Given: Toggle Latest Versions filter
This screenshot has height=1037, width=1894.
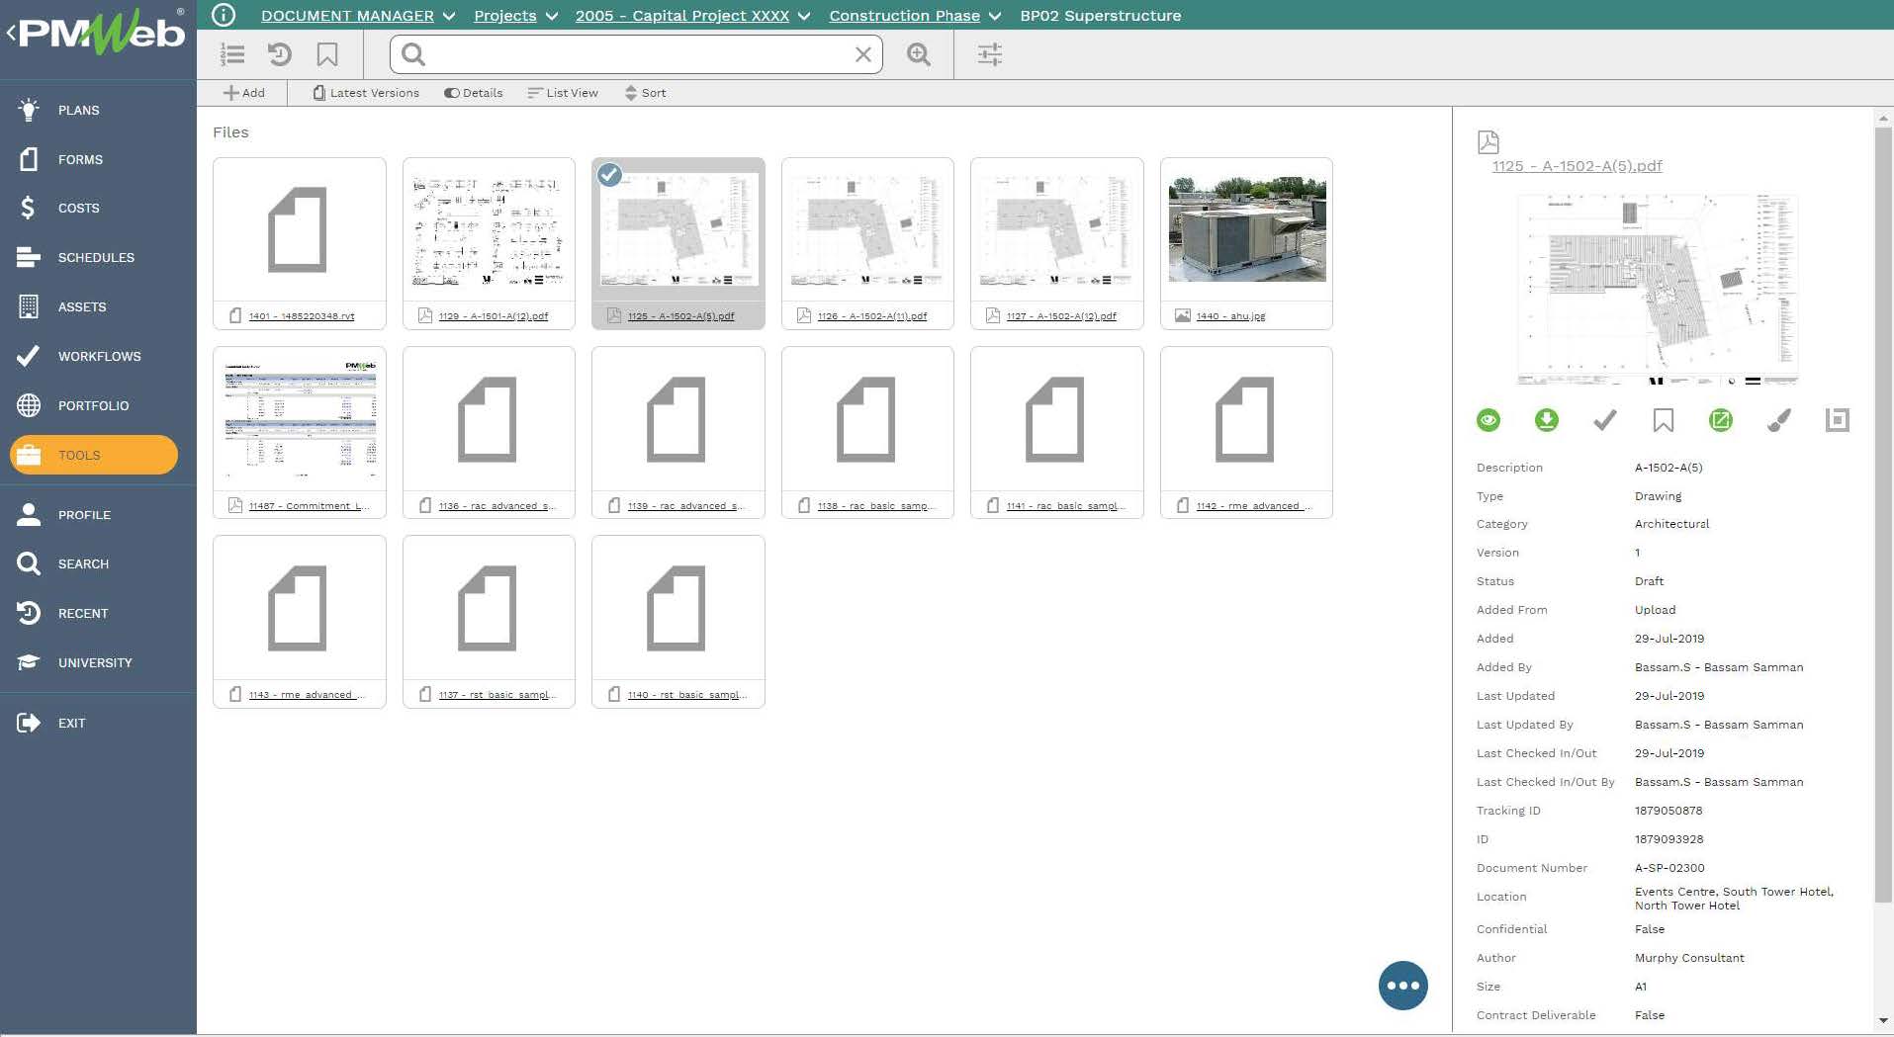Looking at the screenshot, I should (365, 92).
